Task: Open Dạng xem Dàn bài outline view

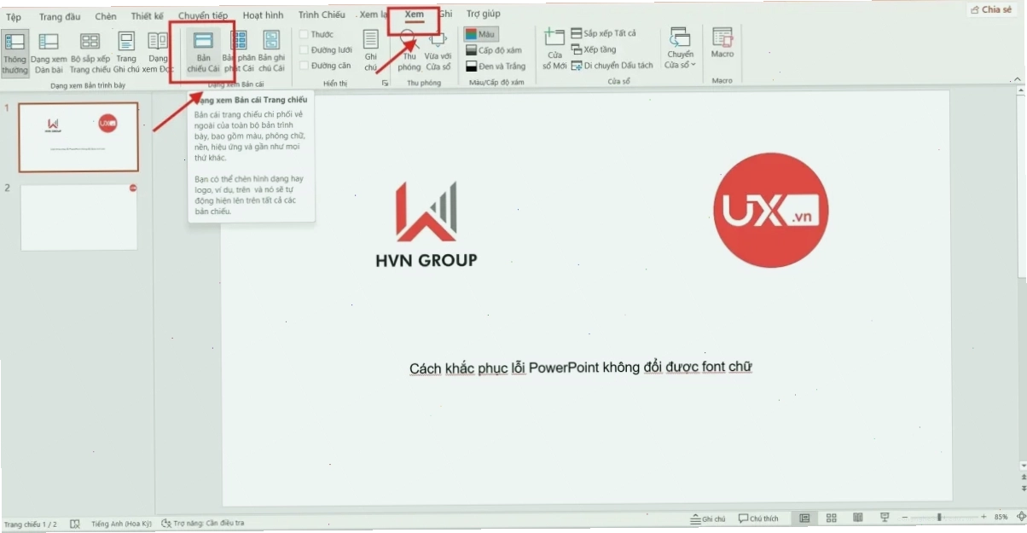Action: [x=49, y=53]
